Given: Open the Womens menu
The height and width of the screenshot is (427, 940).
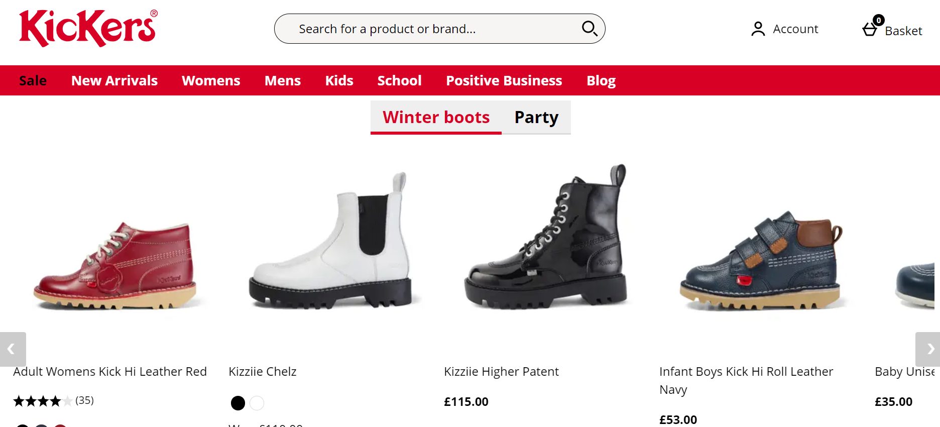Looking at the screenshot, I should click(x=211, y=80).
